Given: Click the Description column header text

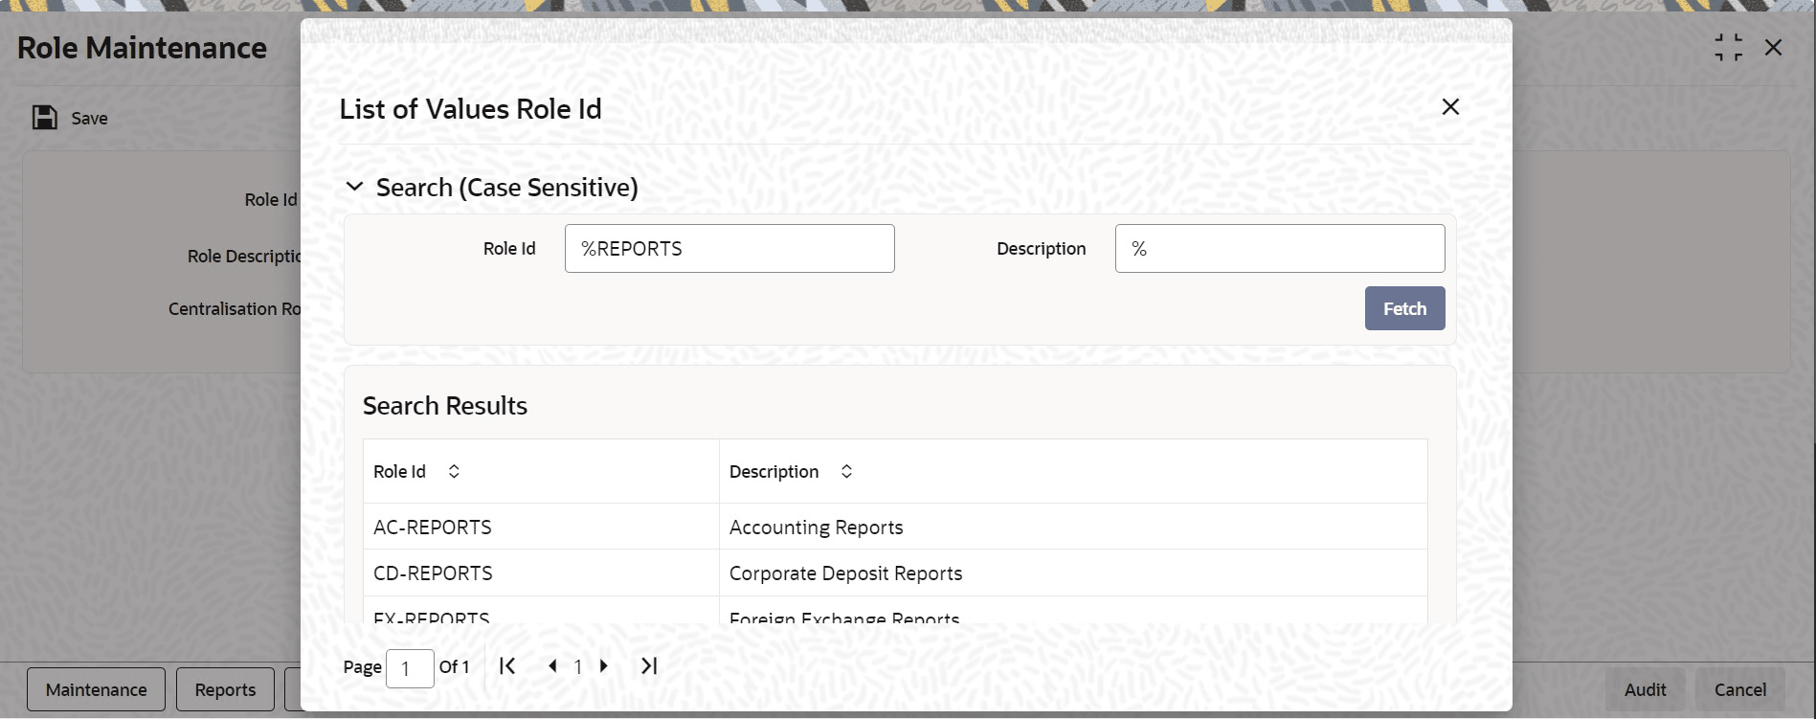Looking at the screenshot, I should click(x=773, y=472).
